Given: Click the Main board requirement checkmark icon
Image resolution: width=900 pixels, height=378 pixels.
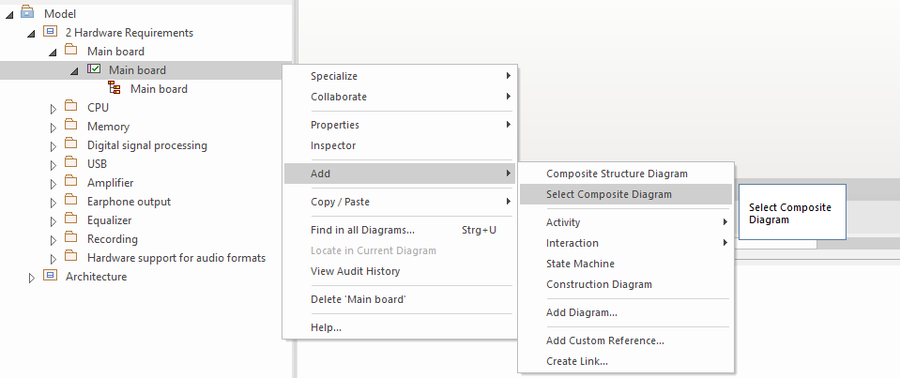Looking at the screenshot, I should [x=94, y=68].
